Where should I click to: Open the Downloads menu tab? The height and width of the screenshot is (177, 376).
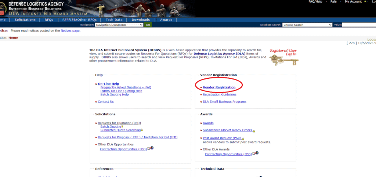click(x=141, y=20)
